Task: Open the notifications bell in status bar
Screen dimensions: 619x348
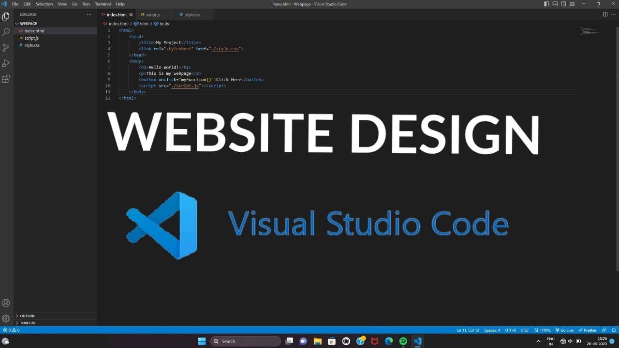Action: [x=613, y=330]
